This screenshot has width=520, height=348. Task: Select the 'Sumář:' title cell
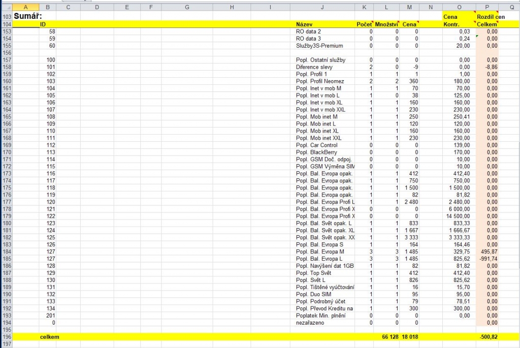tap(26, 16)
